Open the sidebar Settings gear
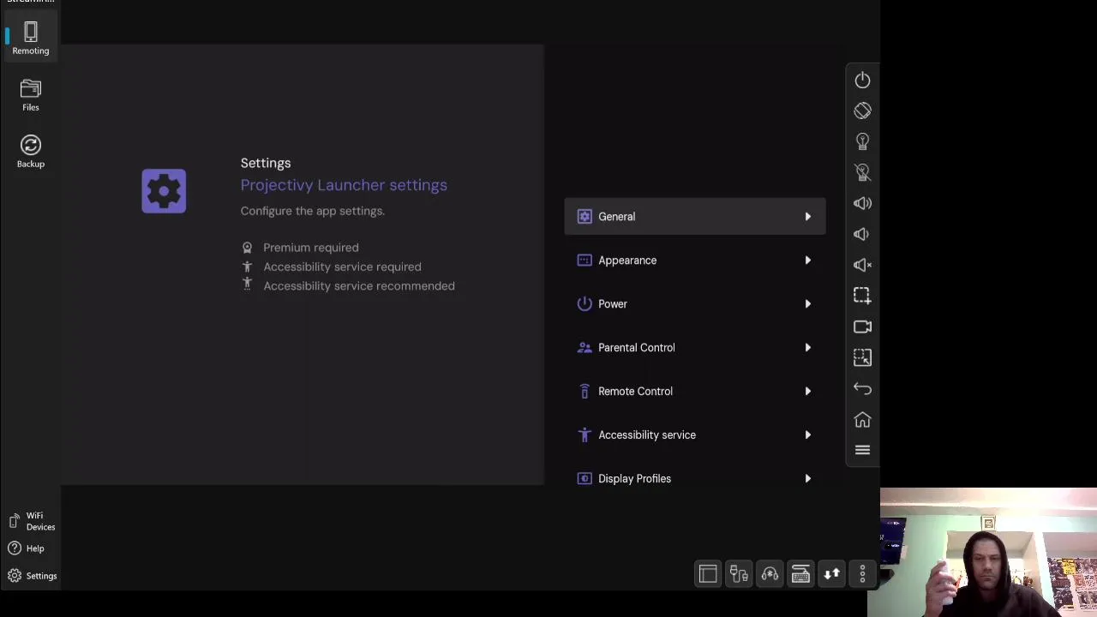The height and width of the screenshot is (617, 1097). click(32, 576)
